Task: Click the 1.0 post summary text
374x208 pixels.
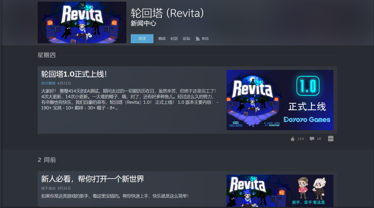Action: click(x=130, y=99)
